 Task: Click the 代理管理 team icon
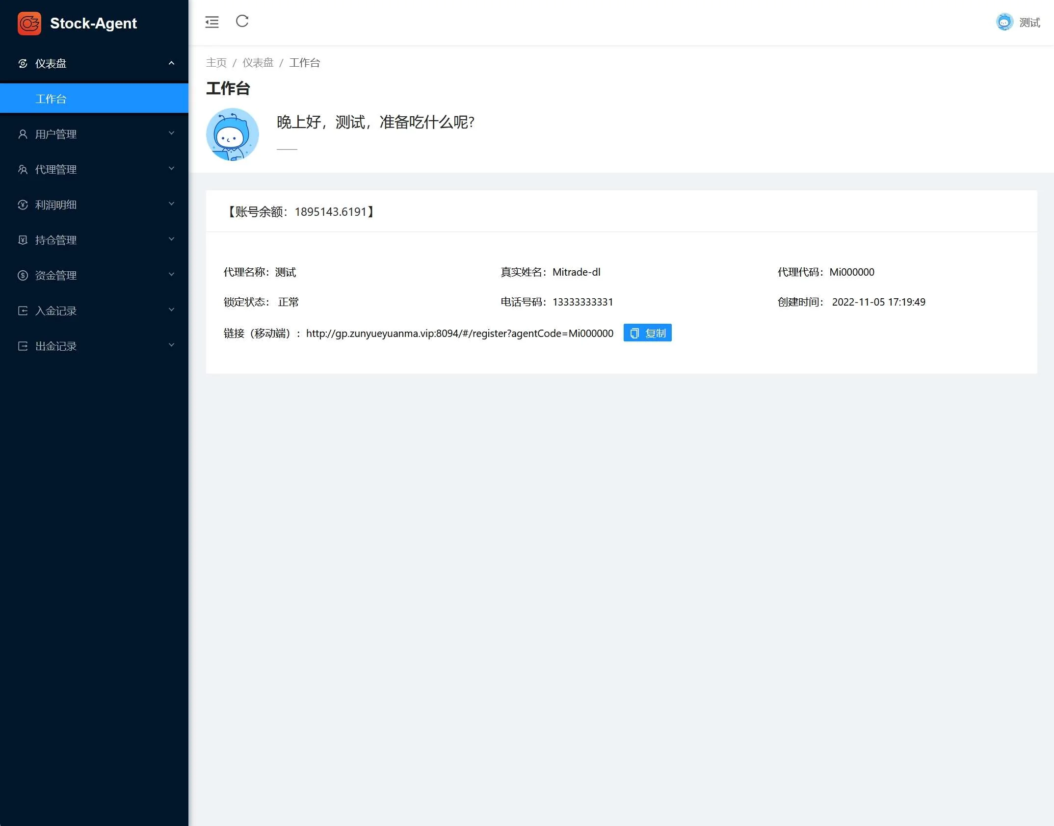[x=23, y=169]
